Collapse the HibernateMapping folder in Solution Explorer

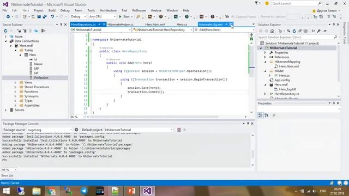pos(266,62)
